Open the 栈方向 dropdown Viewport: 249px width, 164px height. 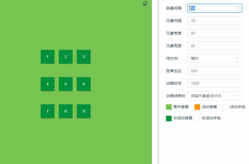click(x=215, y=58)
